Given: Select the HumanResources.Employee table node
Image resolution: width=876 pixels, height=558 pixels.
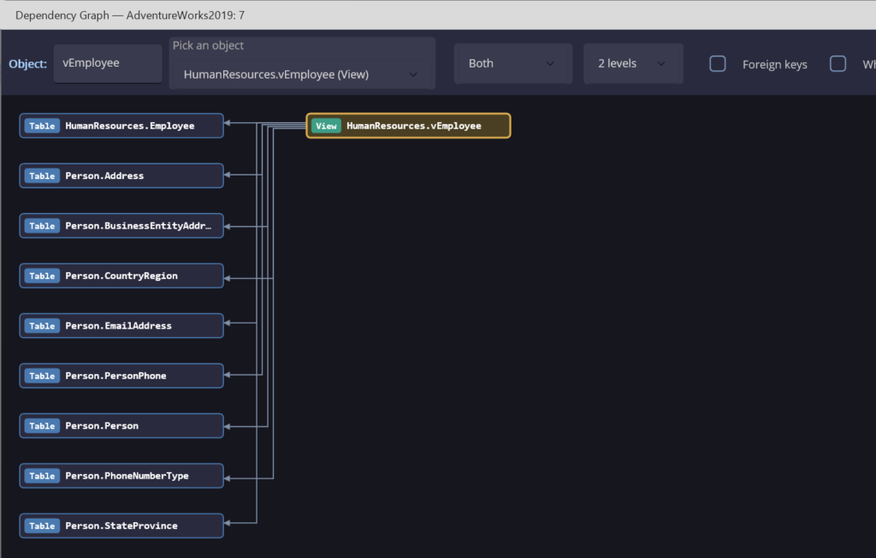Looking at the screenshot, I should (x=121, y=126).
